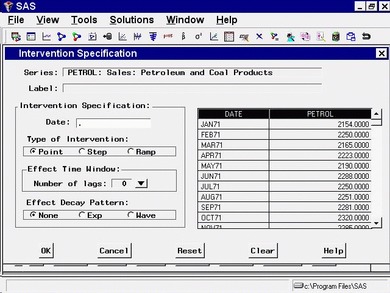Click the arrow-into-database toolbar icon
Image resolution: width=390 pixels, height=293 pixels.
coord(107,37)
